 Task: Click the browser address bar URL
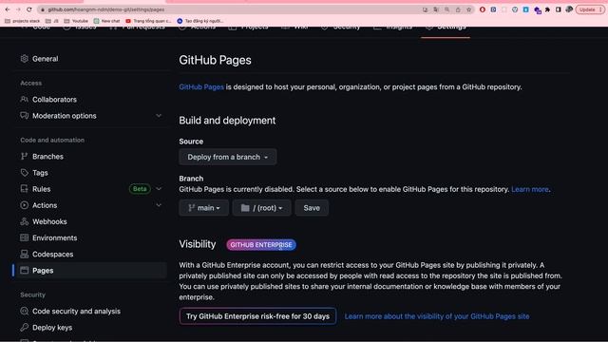tap(105, 9)
